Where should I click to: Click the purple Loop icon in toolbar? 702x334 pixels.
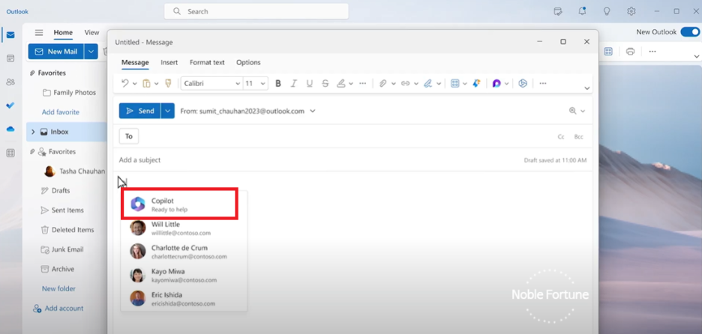click(496, 83)
